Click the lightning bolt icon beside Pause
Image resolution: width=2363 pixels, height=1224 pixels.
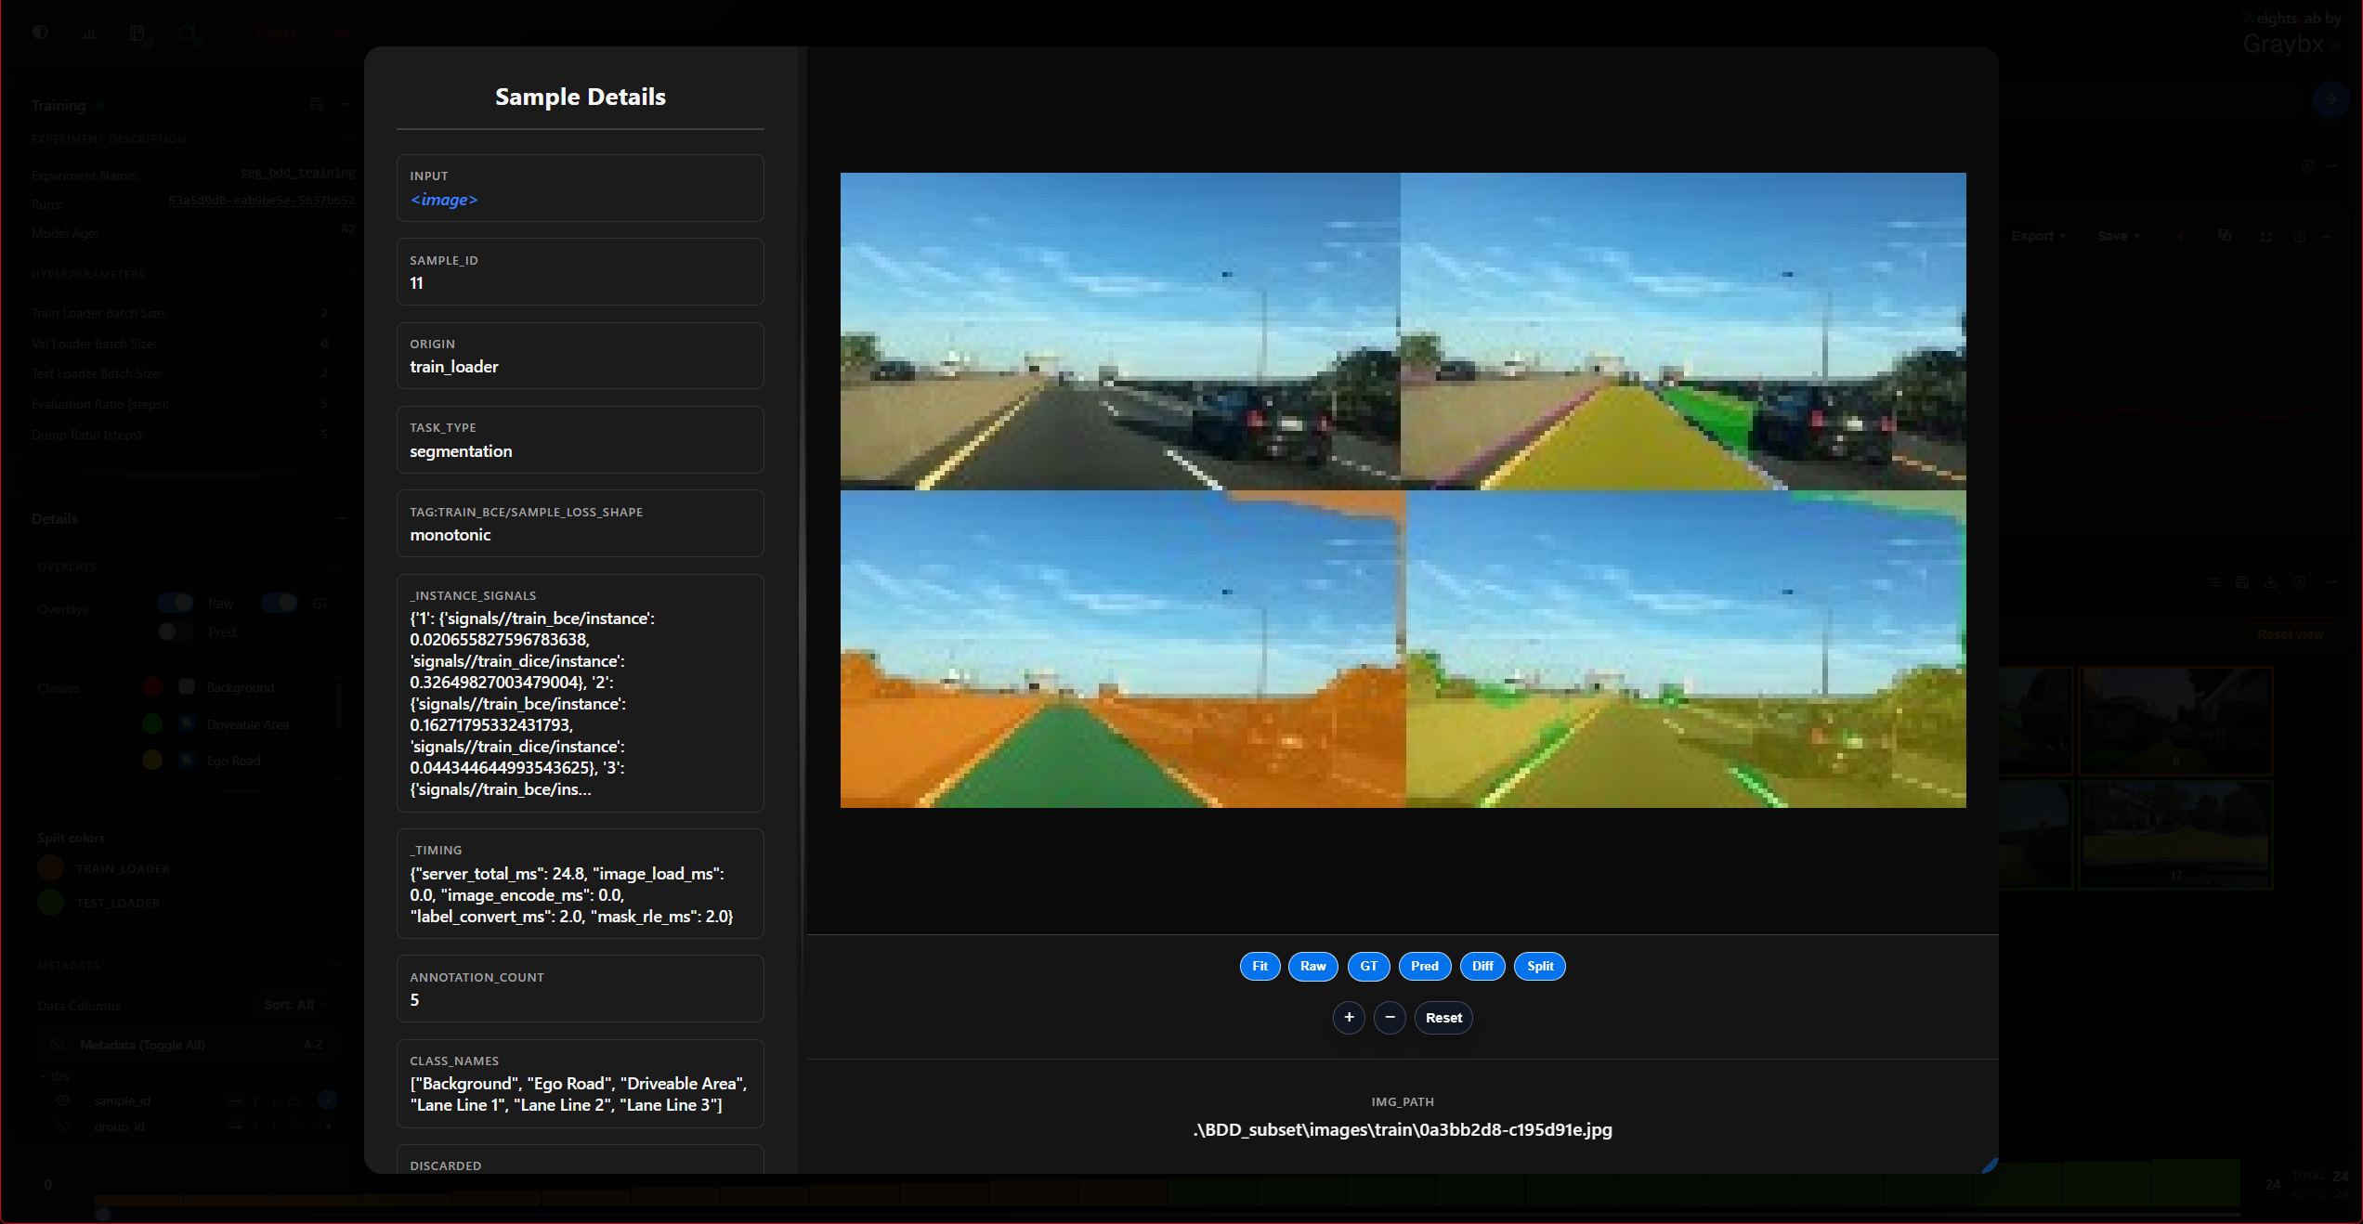[343, 33]
